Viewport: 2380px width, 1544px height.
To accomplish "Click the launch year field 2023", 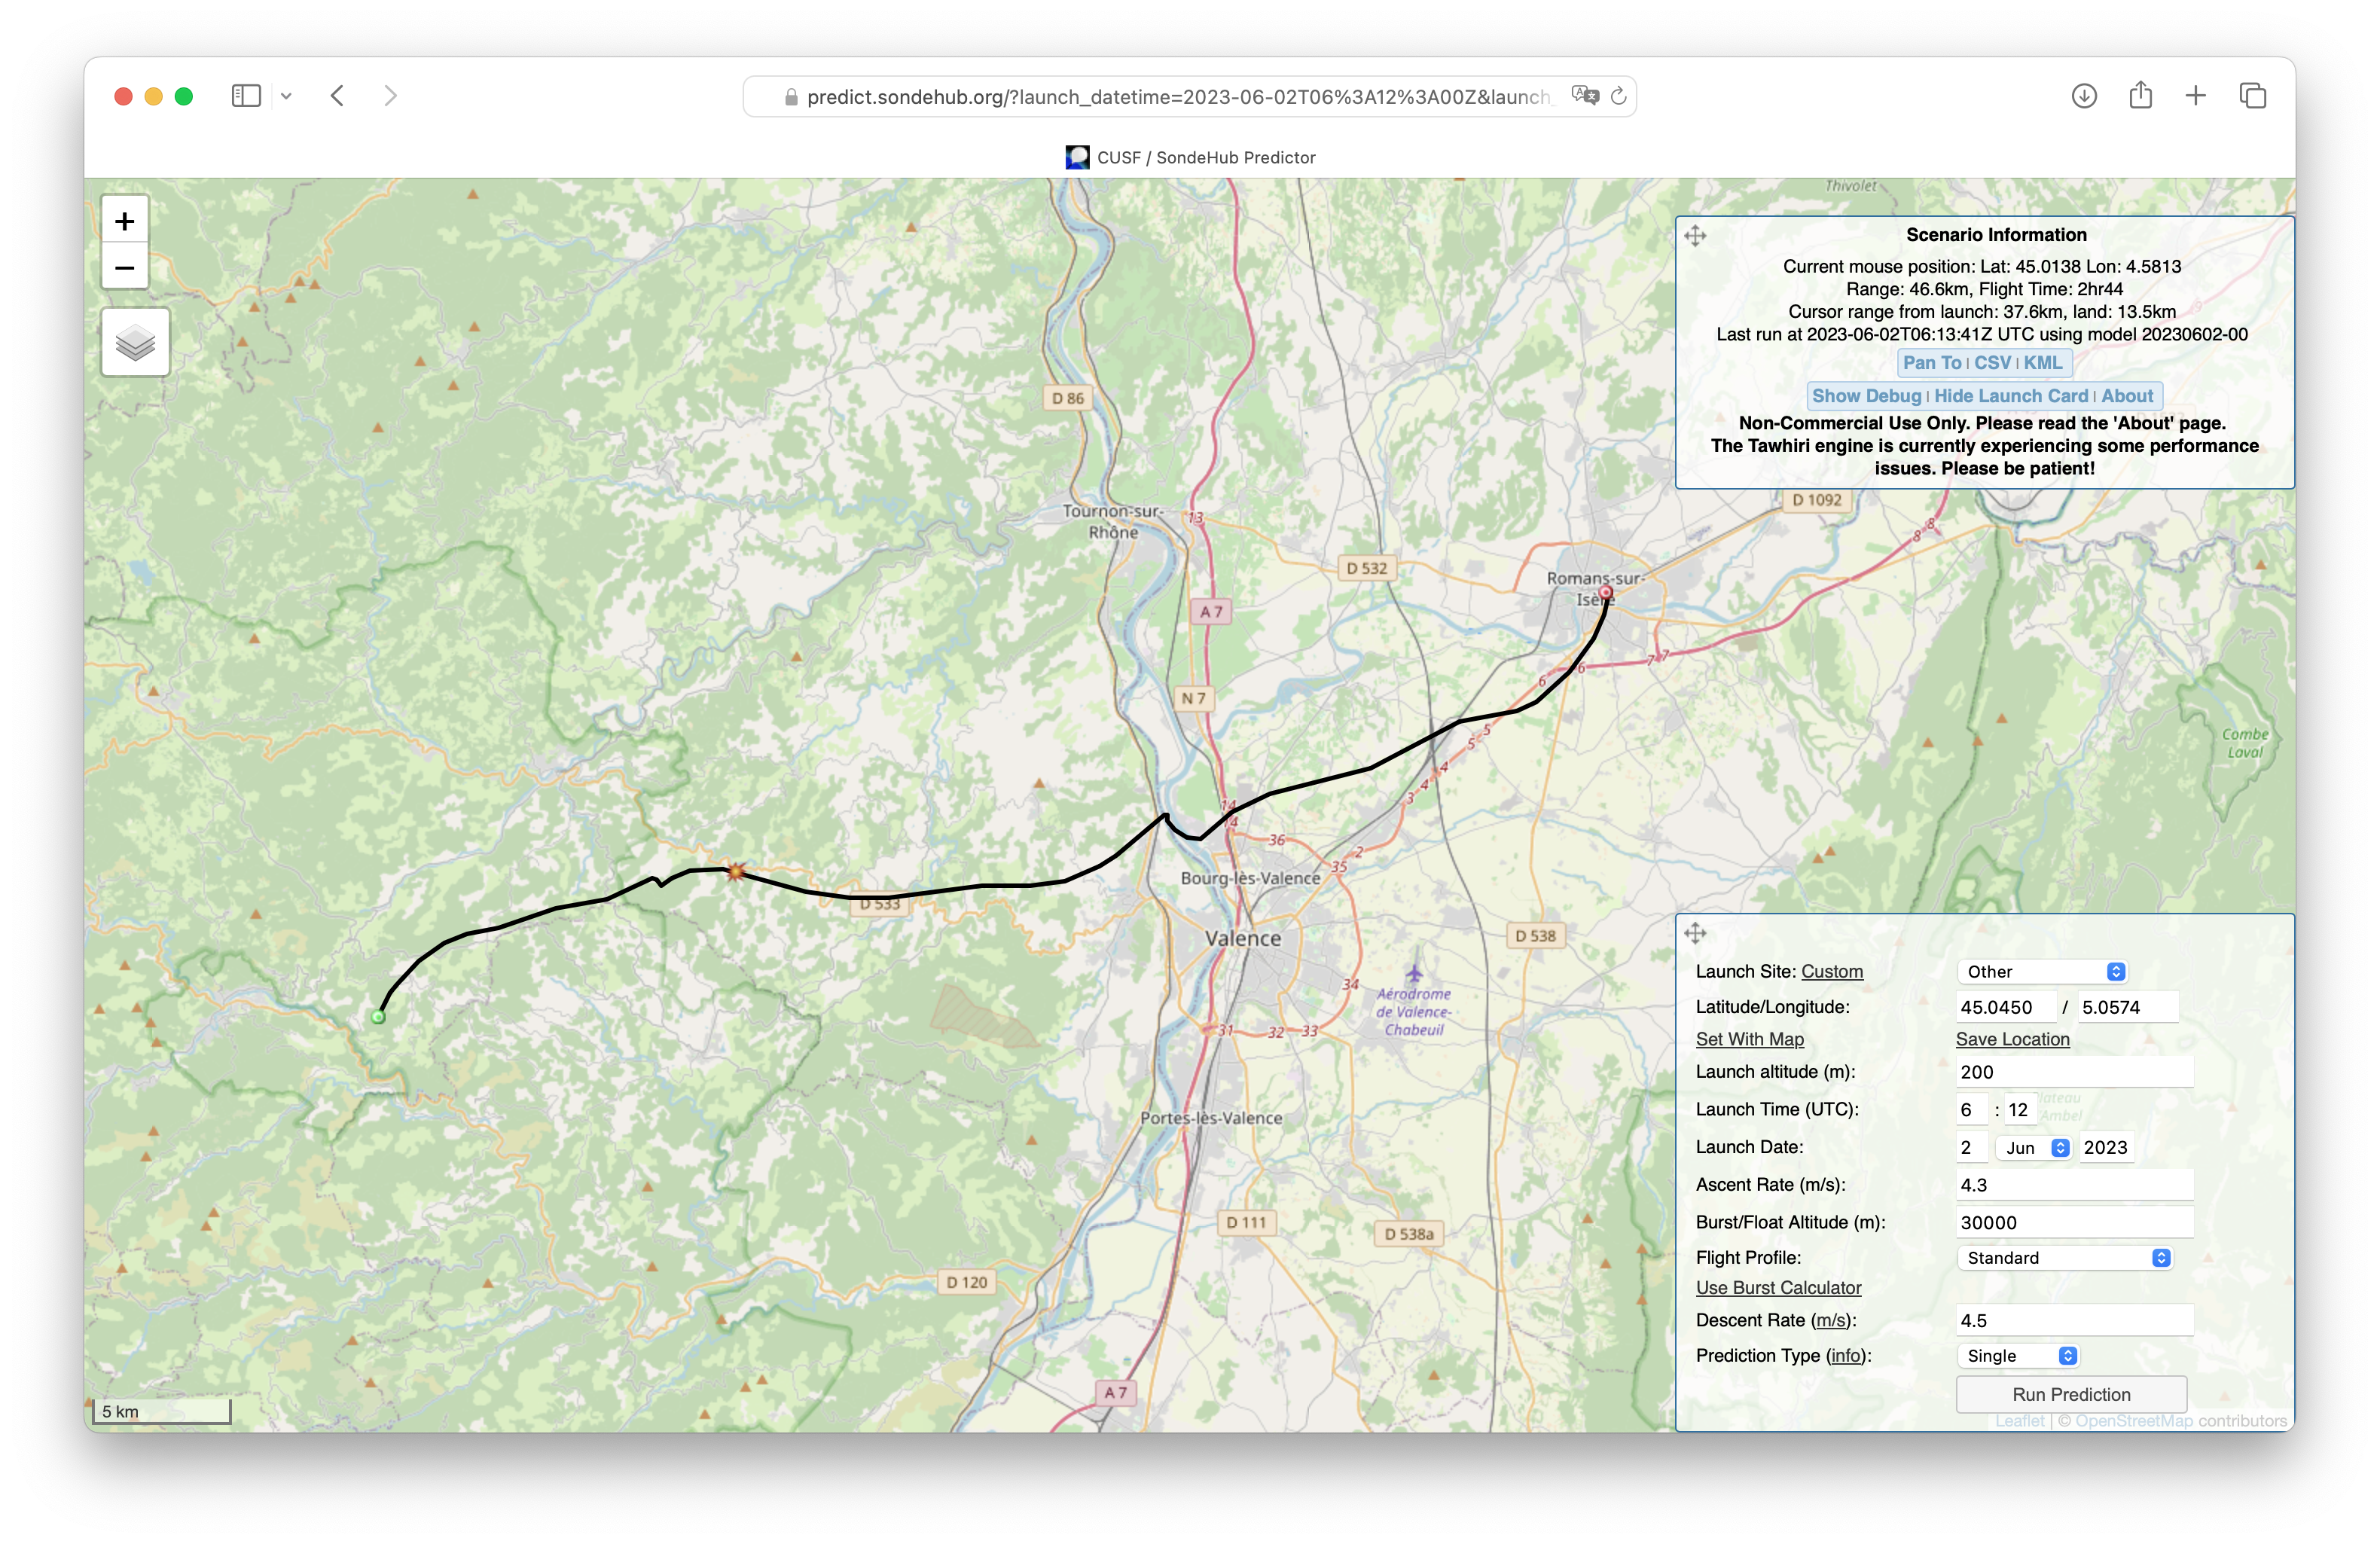I will pos(2106,1148).
